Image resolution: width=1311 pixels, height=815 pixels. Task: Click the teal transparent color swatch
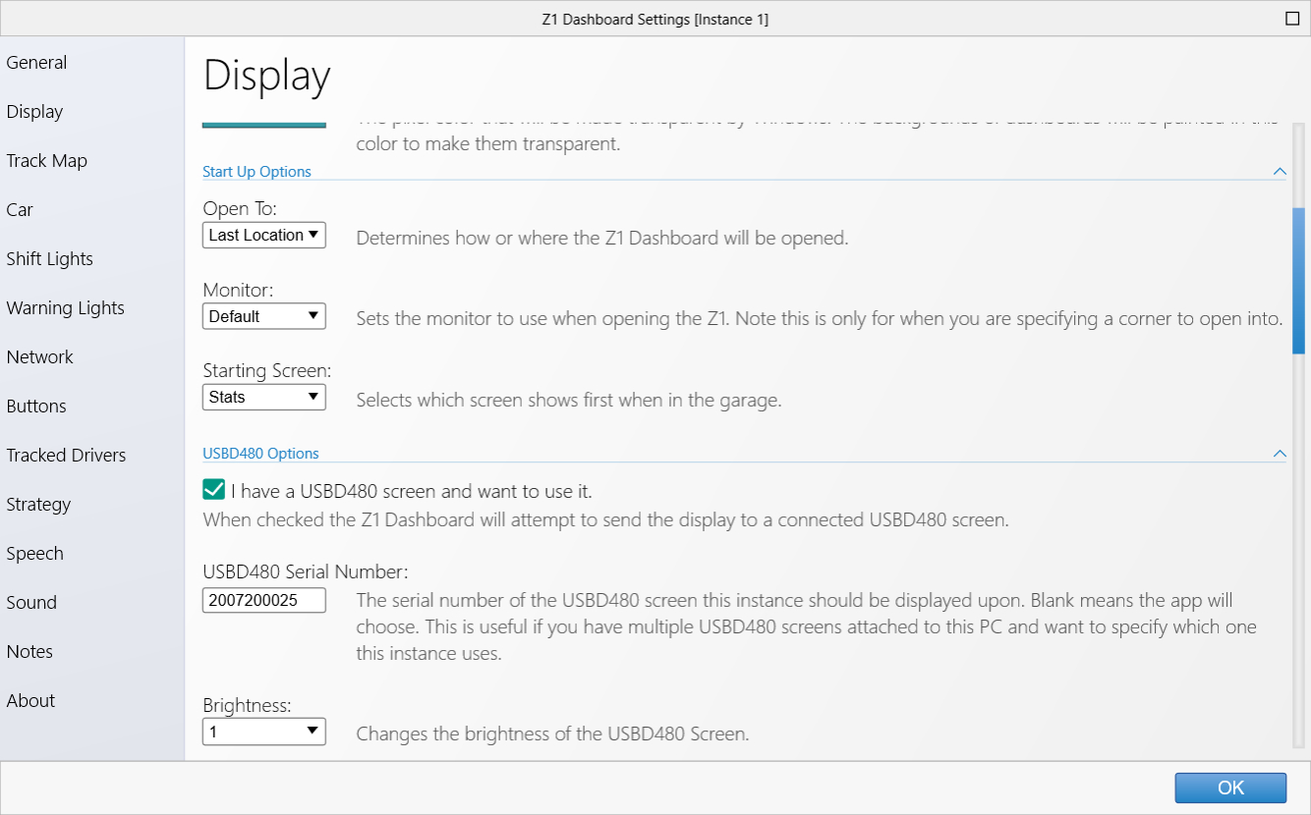(264, 124)
